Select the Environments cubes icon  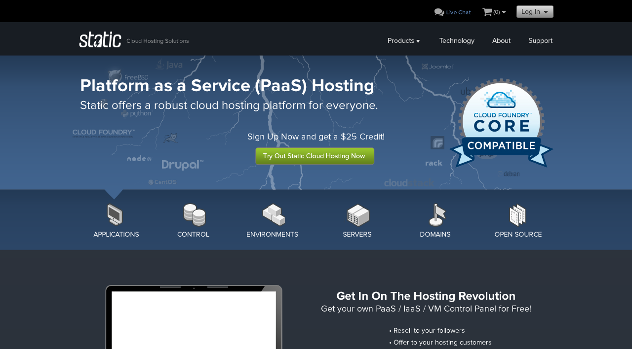(x=274, y=215)
